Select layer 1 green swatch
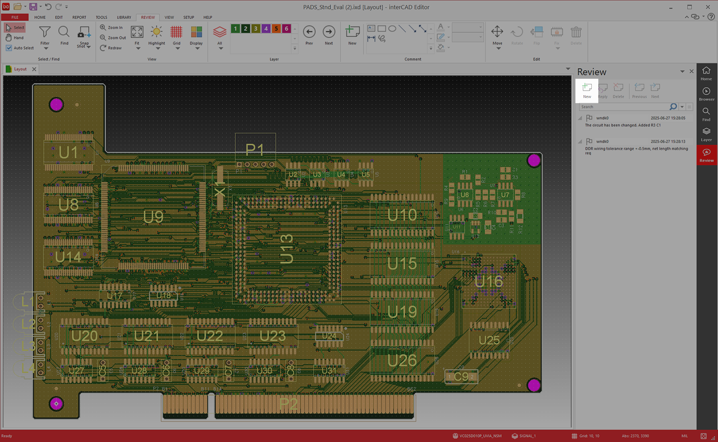The image size is (718, 442). tap(235, 29)
